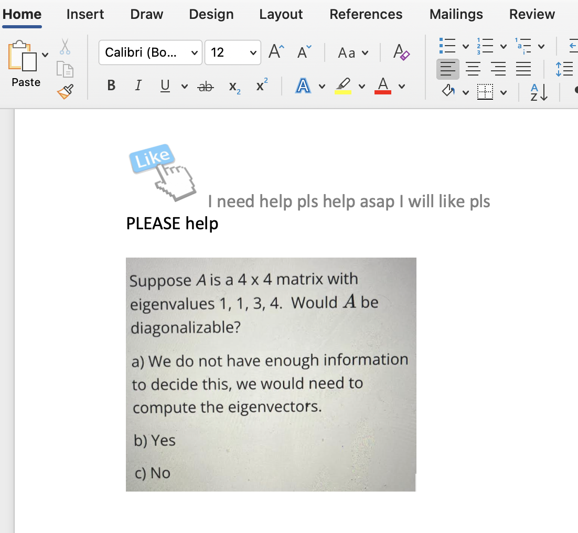578x533 pixels.
Task: Open the Draw ribbon tab
Action: tap(147, 14)
